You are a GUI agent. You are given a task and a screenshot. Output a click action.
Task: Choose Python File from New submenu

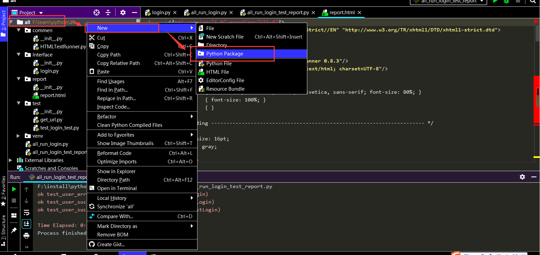point(251,64)
